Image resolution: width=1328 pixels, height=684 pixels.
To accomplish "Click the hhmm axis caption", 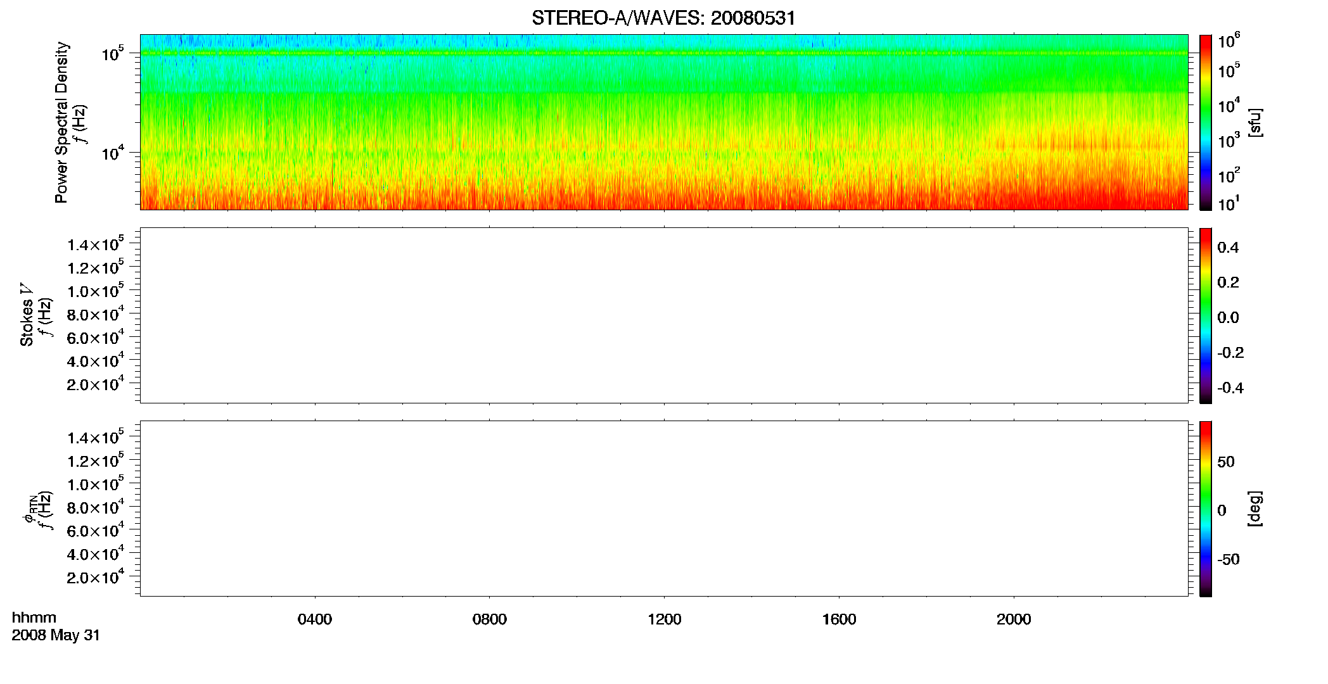I will [x=34, y=617].
